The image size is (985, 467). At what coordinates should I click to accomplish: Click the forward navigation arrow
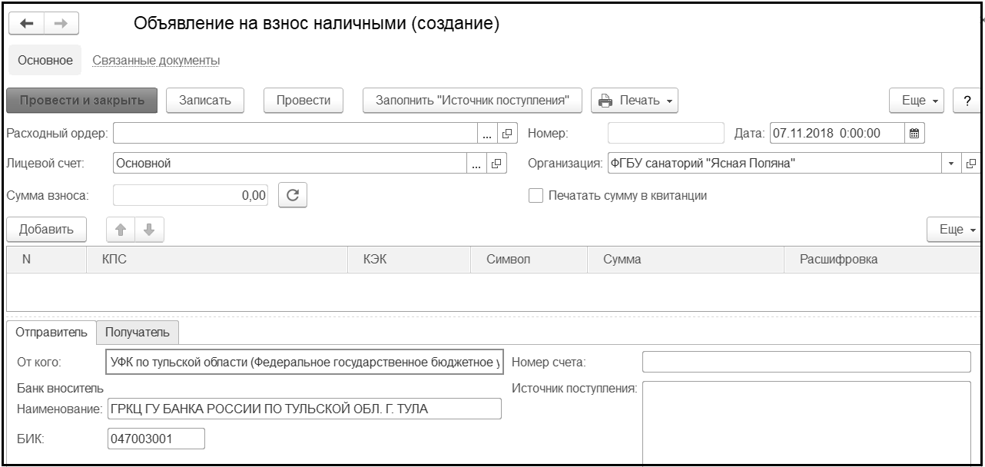click(x=65, y=24)
